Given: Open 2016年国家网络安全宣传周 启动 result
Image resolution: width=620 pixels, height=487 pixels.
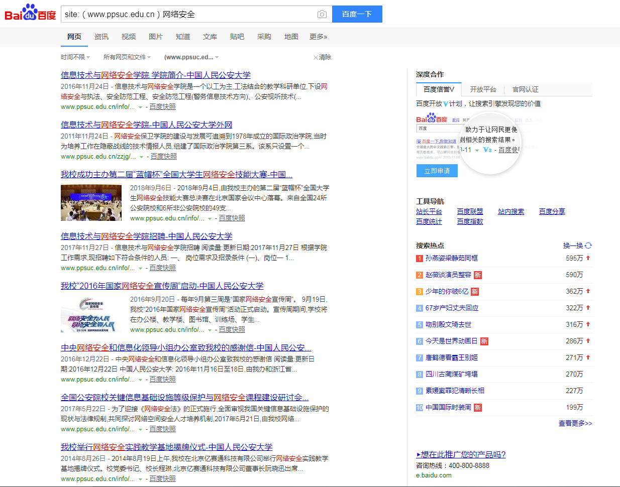Looking at the screenshot, I should pyautogui.click(x=162, y=286).
